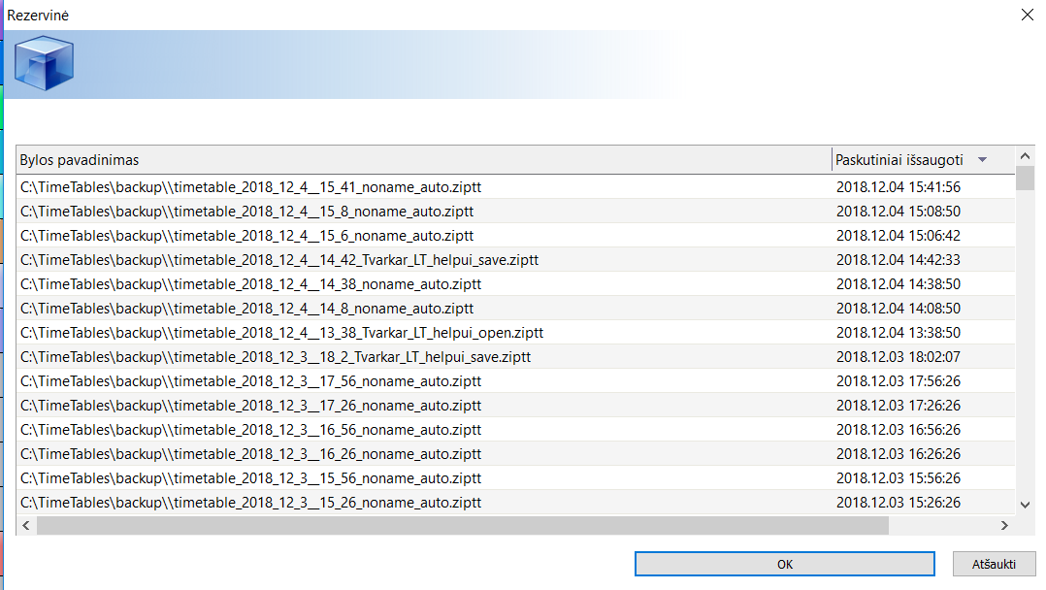Click the horizontal scrollbar thumb

[462, 524]
